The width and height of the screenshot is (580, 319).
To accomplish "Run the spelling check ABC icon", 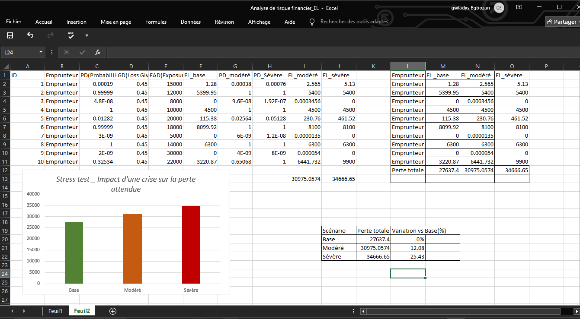I will pos(71,35).
